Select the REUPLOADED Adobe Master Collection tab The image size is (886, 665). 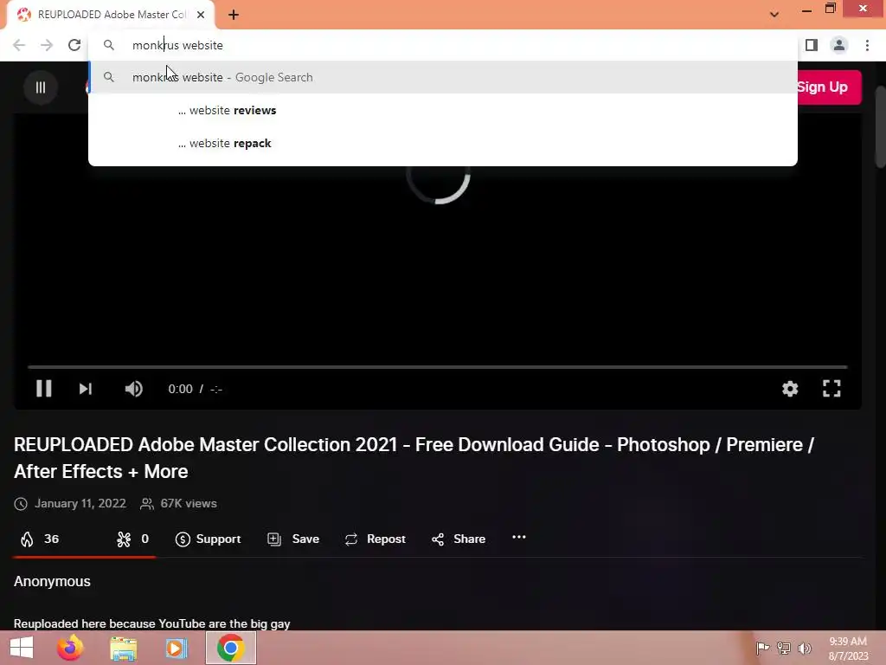click(111, 15)
